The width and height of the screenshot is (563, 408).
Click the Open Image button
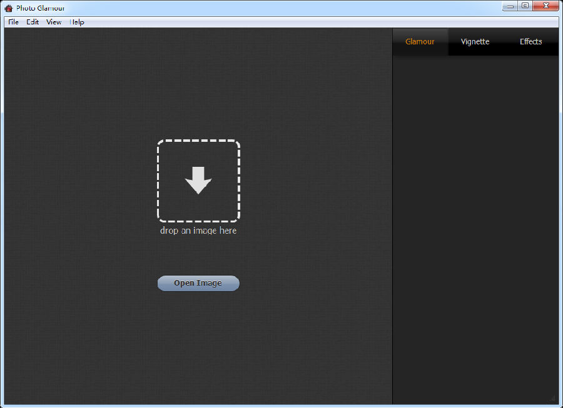pos(198,283)
